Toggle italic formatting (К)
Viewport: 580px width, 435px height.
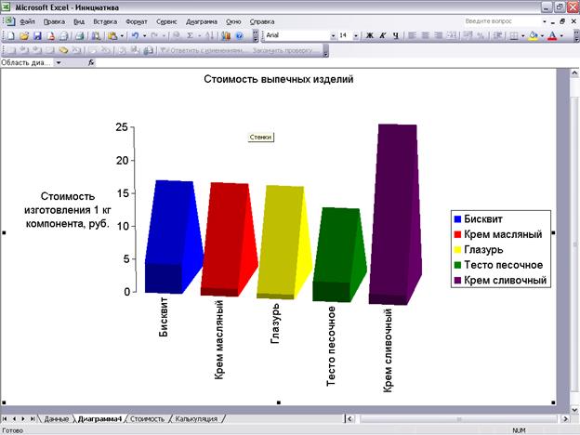(382, 35)
